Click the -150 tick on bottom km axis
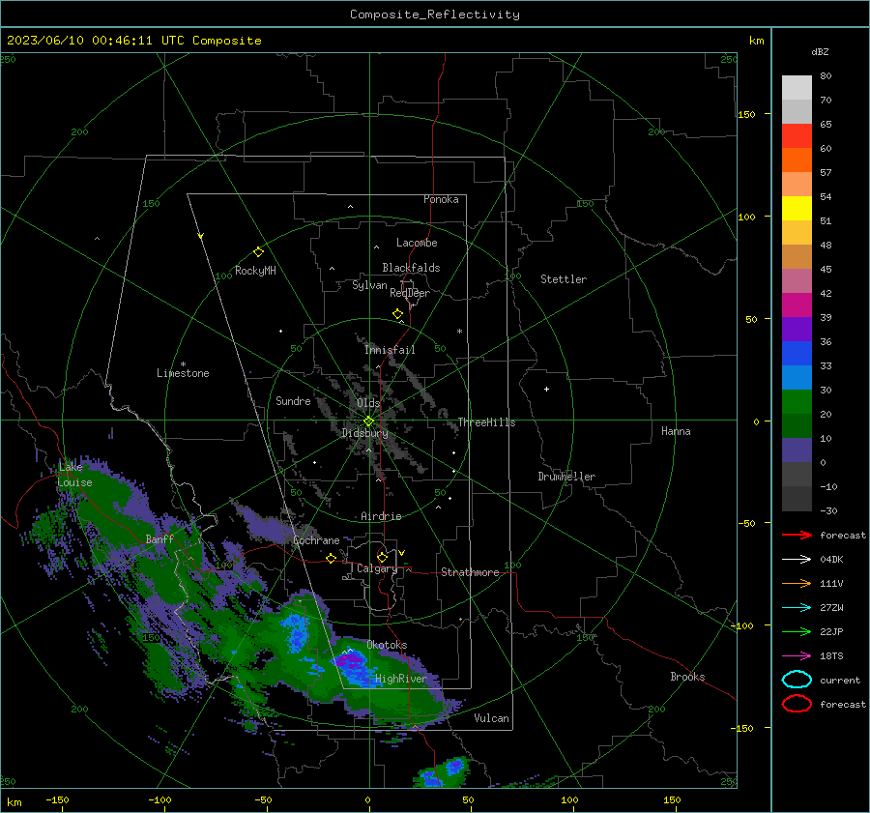The image size is (870, 813). (57, 799)
